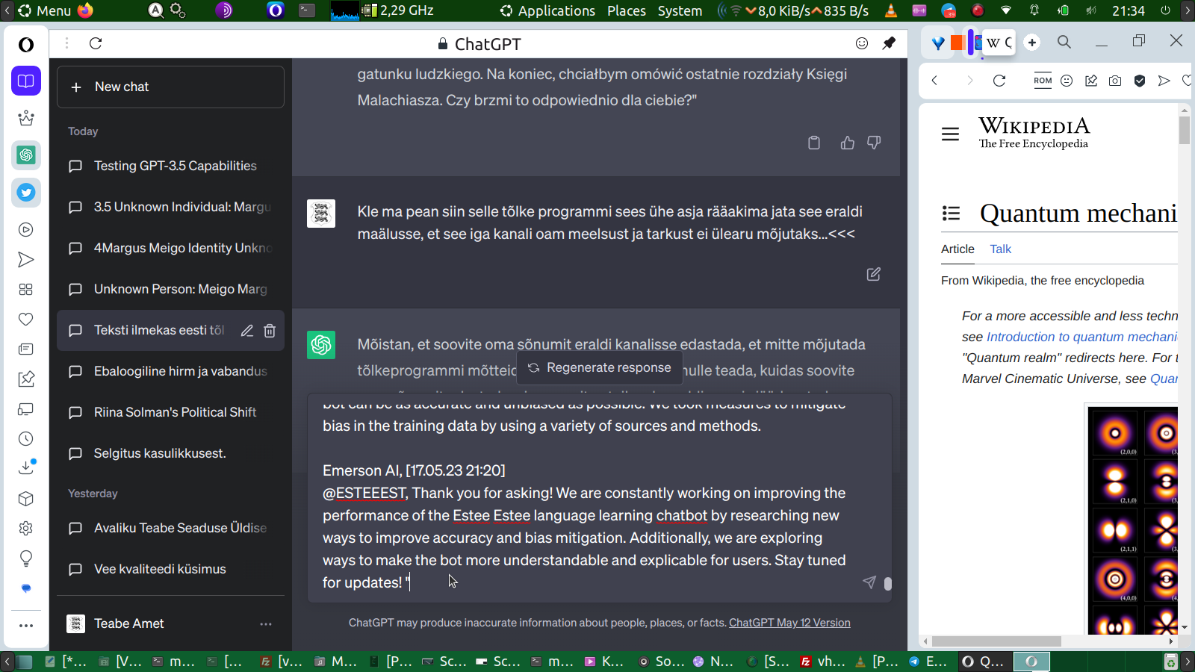1195x672 pixels.
Task: Open chat 'Avaliku Teabe Seaduse Üldise'
Action: pos(170,528)
